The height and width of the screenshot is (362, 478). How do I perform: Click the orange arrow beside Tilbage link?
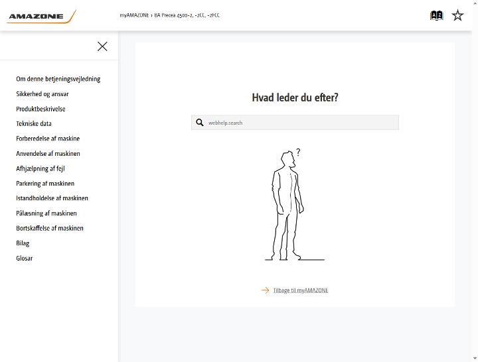point(265,290)
